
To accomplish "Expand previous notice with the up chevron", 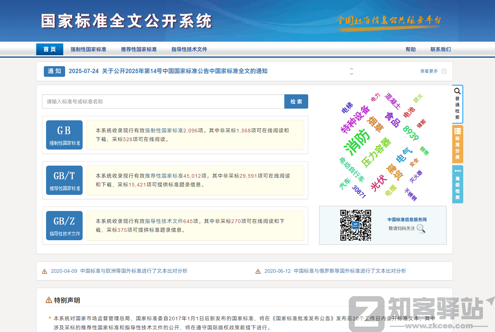I will click(x=351, y=69).
